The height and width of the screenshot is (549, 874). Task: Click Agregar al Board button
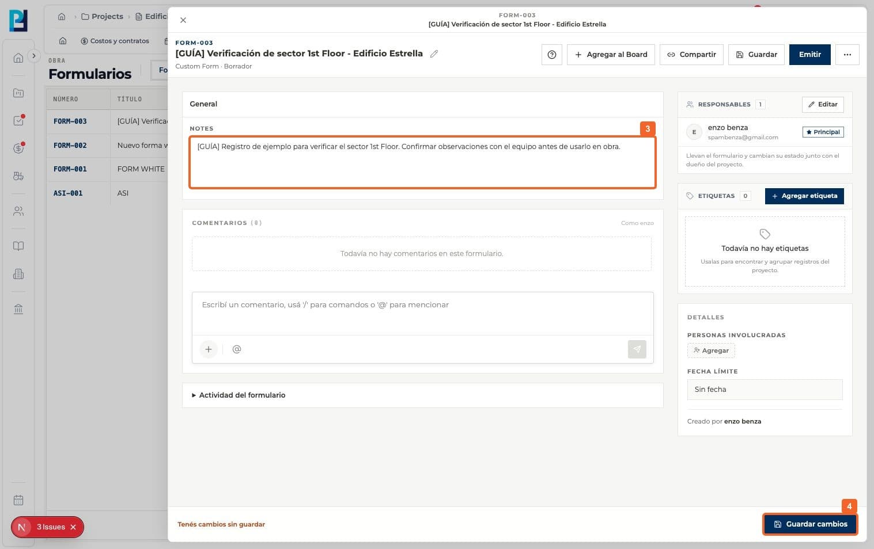point(611,55)
